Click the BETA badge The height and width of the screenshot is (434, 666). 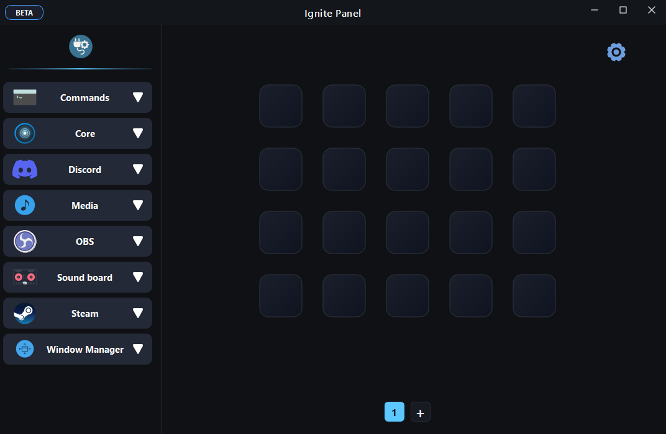click(x=24, y=12)
